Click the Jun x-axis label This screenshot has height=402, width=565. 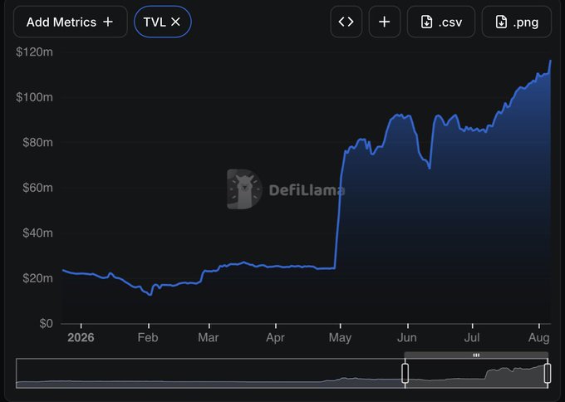[407, 337]
